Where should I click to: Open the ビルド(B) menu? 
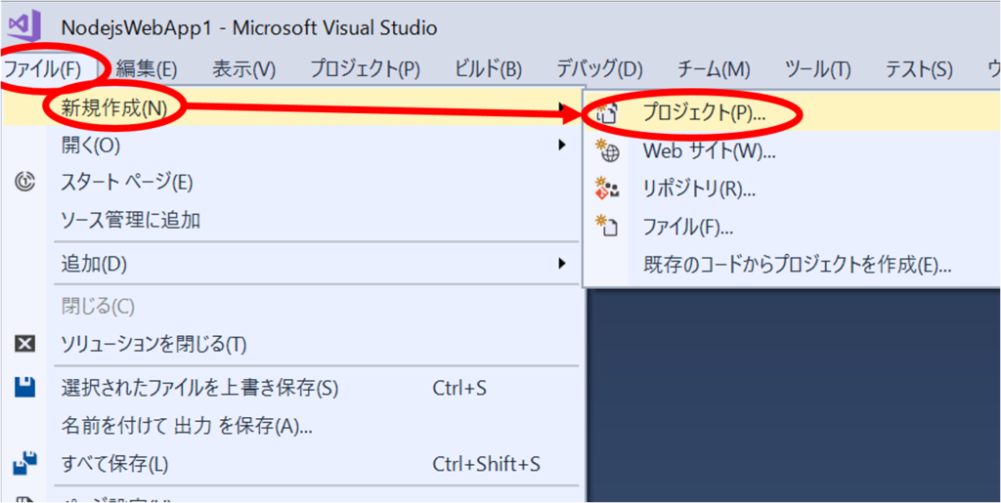489,69
